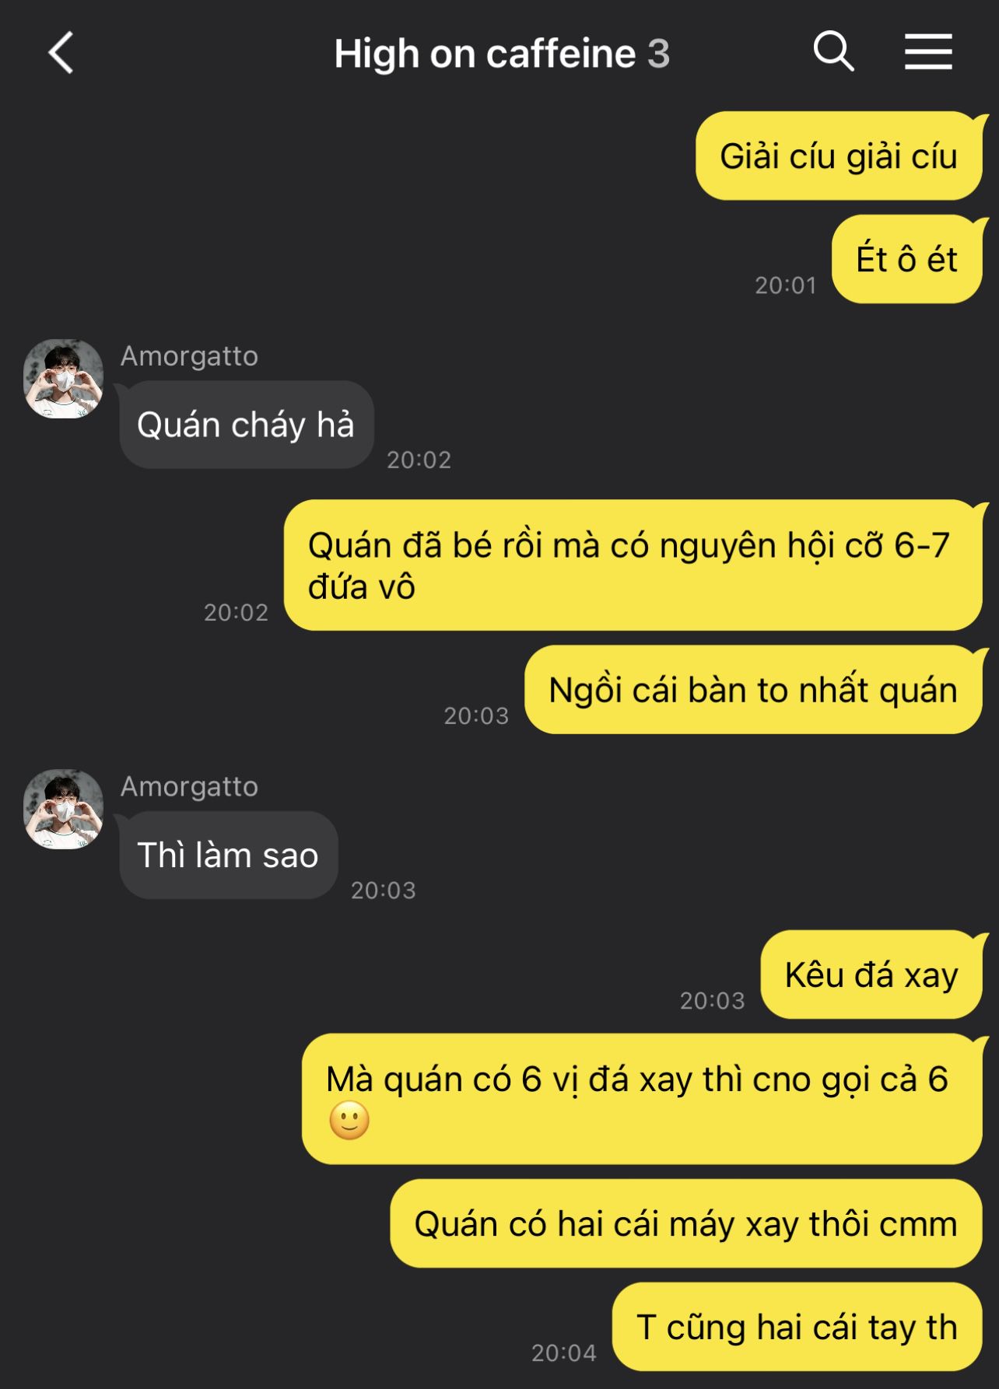Tap the Amorgatto name above "Quán cháy hả"
Screen dimensions: 999x1389
pyautogui.click(x=189, y=355)
